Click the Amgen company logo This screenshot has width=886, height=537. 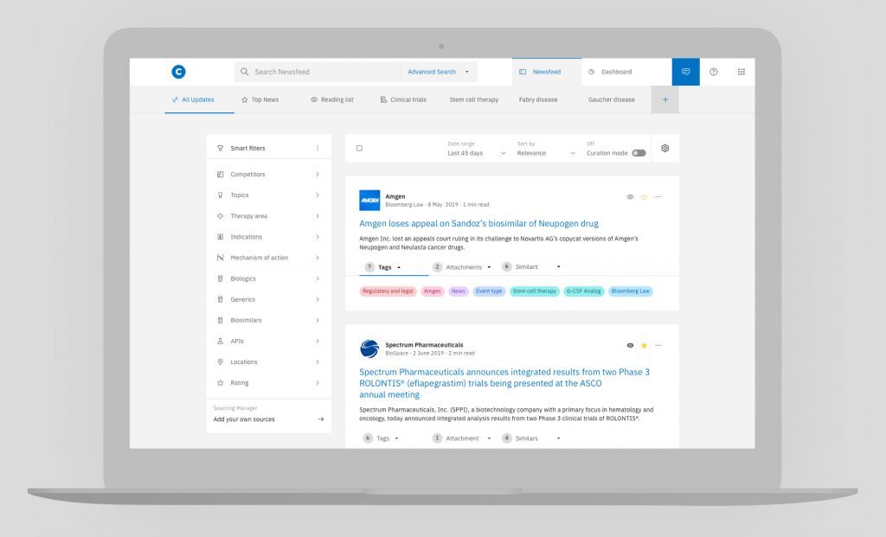[x=369, y=201]
